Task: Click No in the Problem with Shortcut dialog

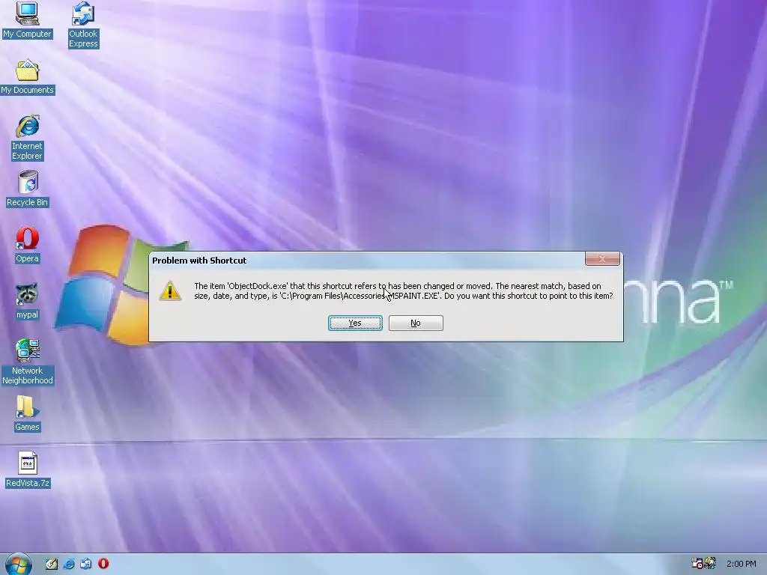Action: [x=416, y=323]
